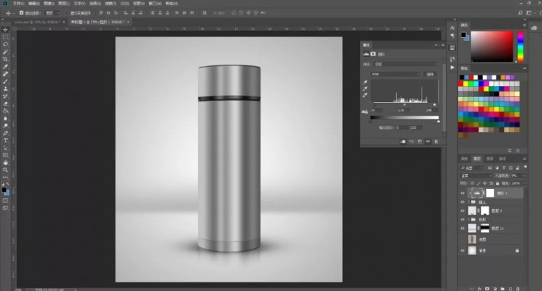Viewport: 542px width, 291px height.
Task: Open the Layer menu
Action: tap(64, 3)
